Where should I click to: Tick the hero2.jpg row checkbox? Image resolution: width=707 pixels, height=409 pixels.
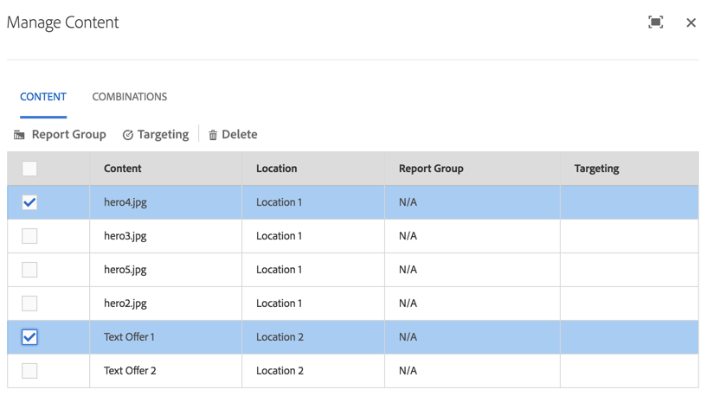29,304
